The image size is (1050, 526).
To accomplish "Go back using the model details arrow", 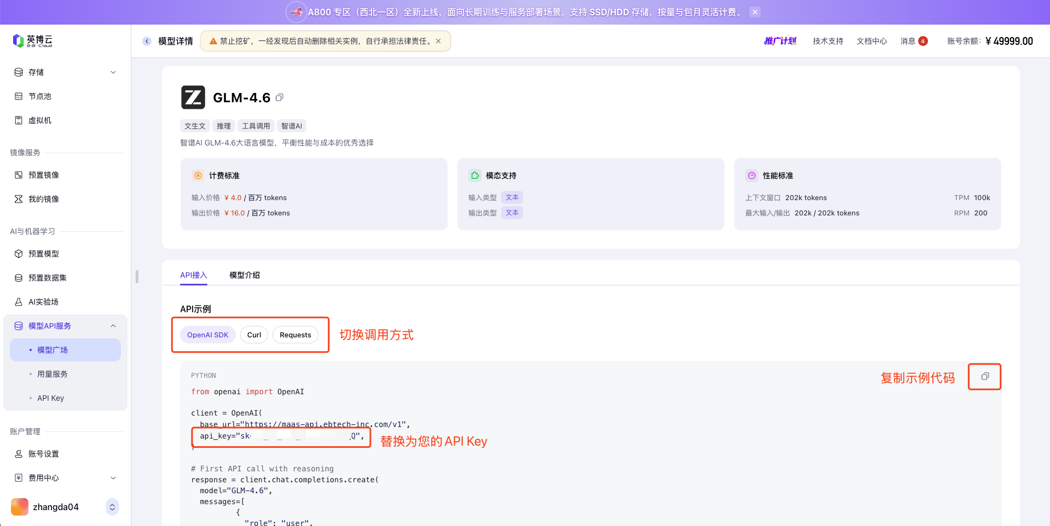I will 147,41.
